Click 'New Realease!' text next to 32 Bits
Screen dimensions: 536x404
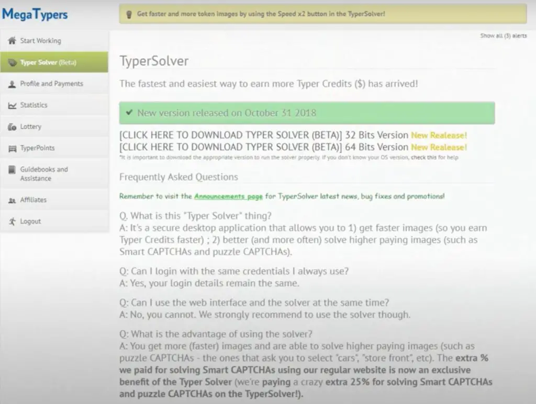coord(439,135)
